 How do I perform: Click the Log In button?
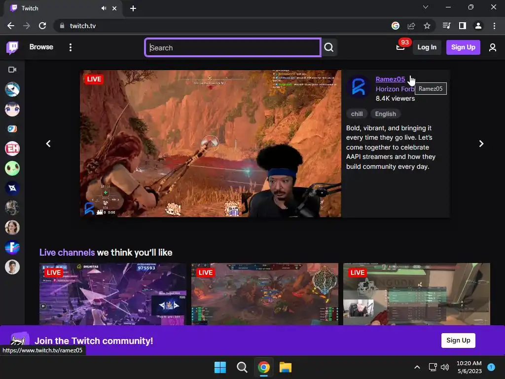[x=427, y=47]
